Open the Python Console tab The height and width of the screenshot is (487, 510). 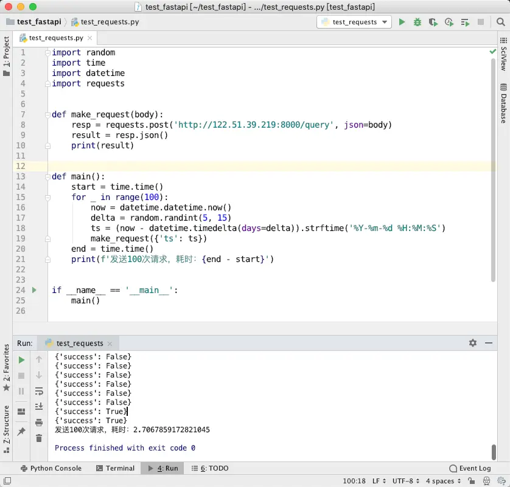click(51, 468)
